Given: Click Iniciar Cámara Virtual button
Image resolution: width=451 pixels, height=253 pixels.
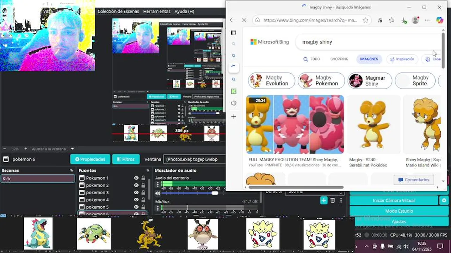Looking at the screenshot, I should pyautogui.click(x=394, y=200).
